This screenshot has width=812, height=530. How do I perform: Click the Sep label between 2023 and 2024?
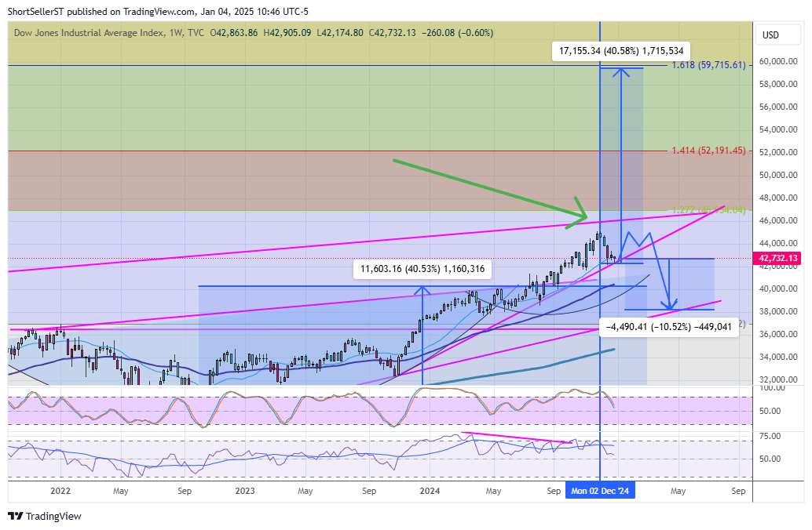point(369,491)
